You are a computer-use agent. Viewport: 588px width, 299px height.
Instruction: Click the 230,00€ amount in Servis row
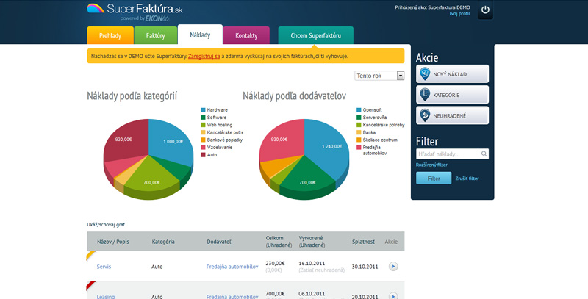pyautogui.click(x=273, y=264)
